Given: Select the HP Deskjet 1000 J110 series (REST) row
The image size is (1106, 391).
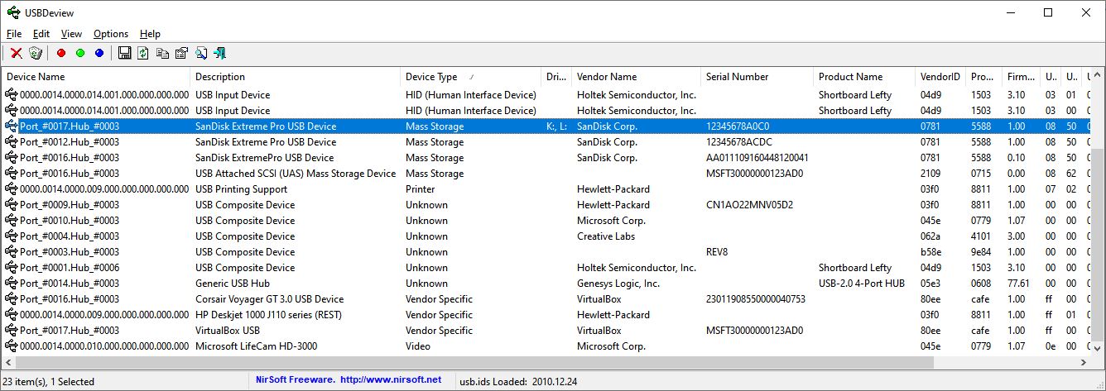Looking at the screenshot, I should (x=546, y=315).
